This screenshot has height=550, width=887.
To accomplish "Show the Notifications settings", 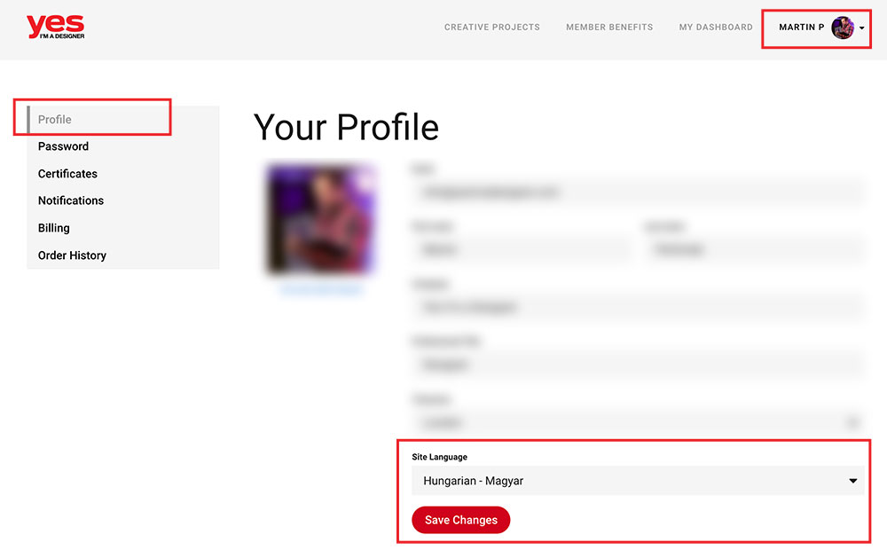I will click(x=71, y=200).
